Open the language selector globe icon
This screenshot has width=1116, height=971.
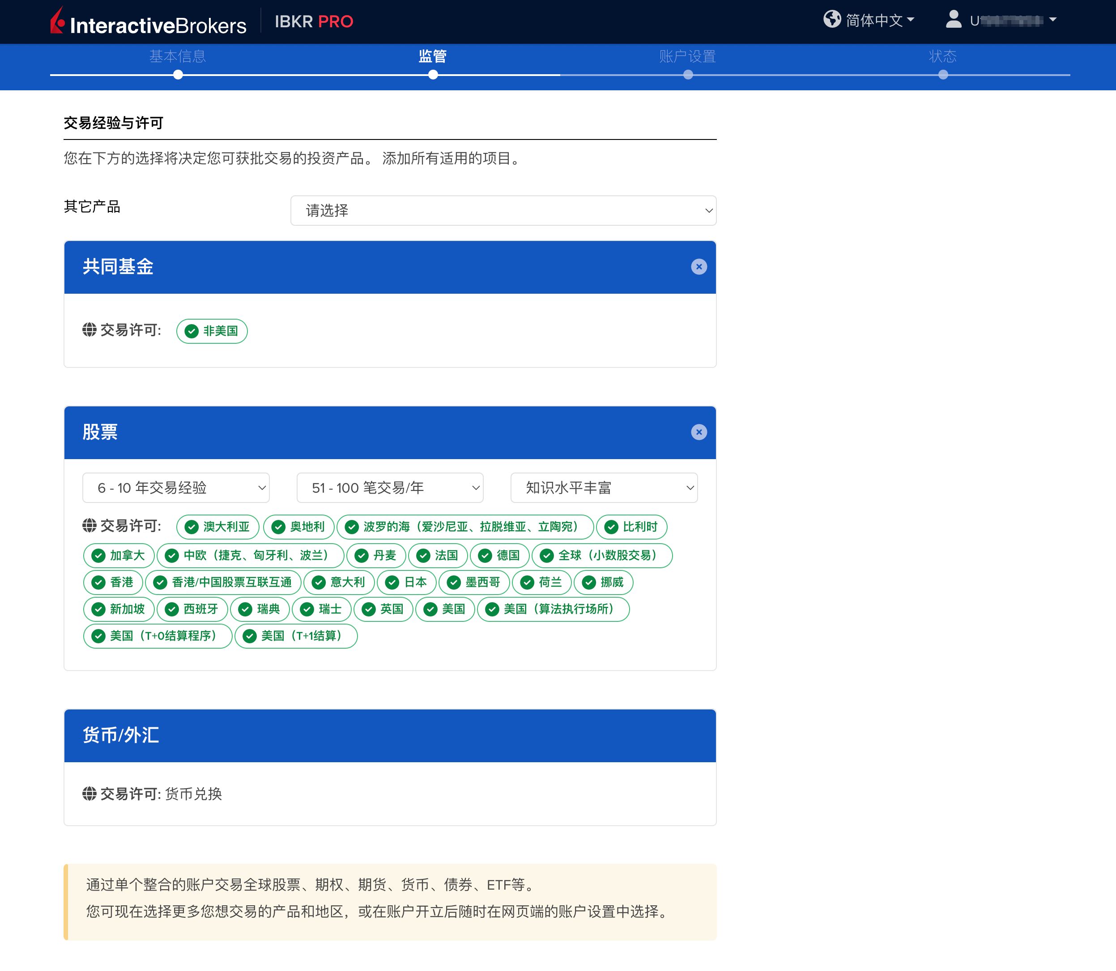[832, 18]
